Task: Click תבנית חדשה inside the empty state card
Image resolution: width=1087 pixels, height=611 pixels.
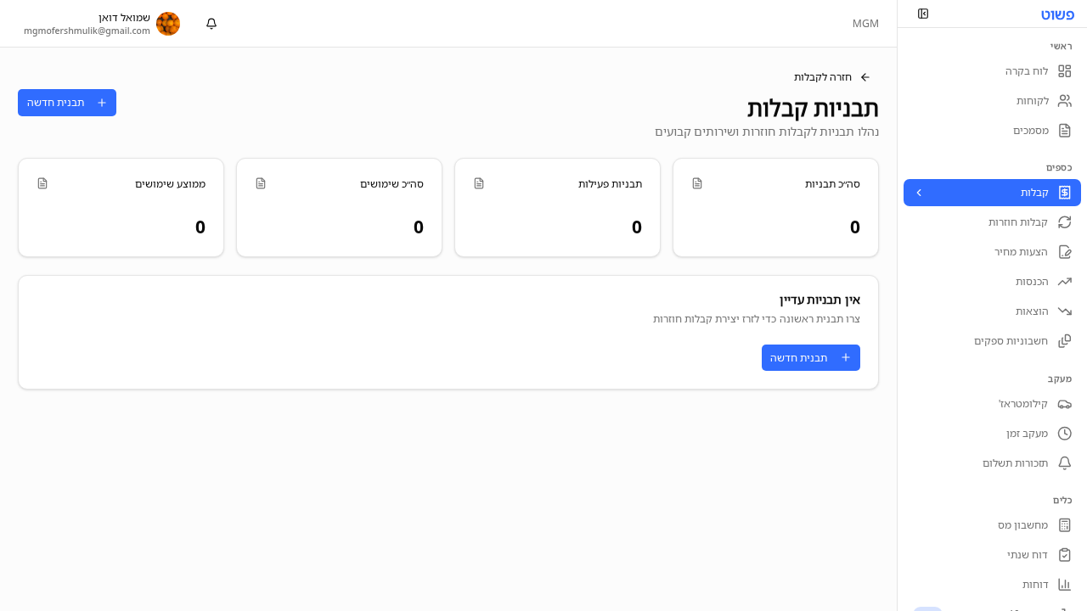Action: [810, 357]
